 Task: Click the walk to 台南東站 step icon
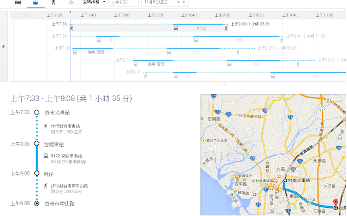point(45,127)
